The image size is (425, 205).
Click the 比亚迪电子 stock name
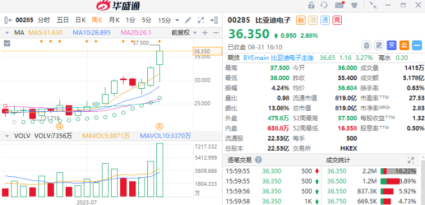click(x=273, y=20)
